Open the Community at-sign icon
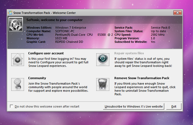 click(18, 84)
